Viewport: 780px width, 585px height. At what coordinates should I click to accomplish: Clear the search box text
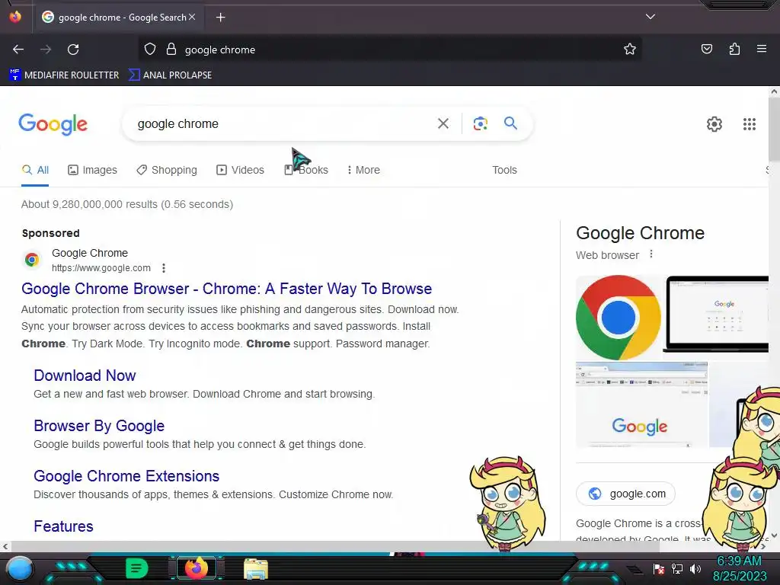(x=443, y=123)
